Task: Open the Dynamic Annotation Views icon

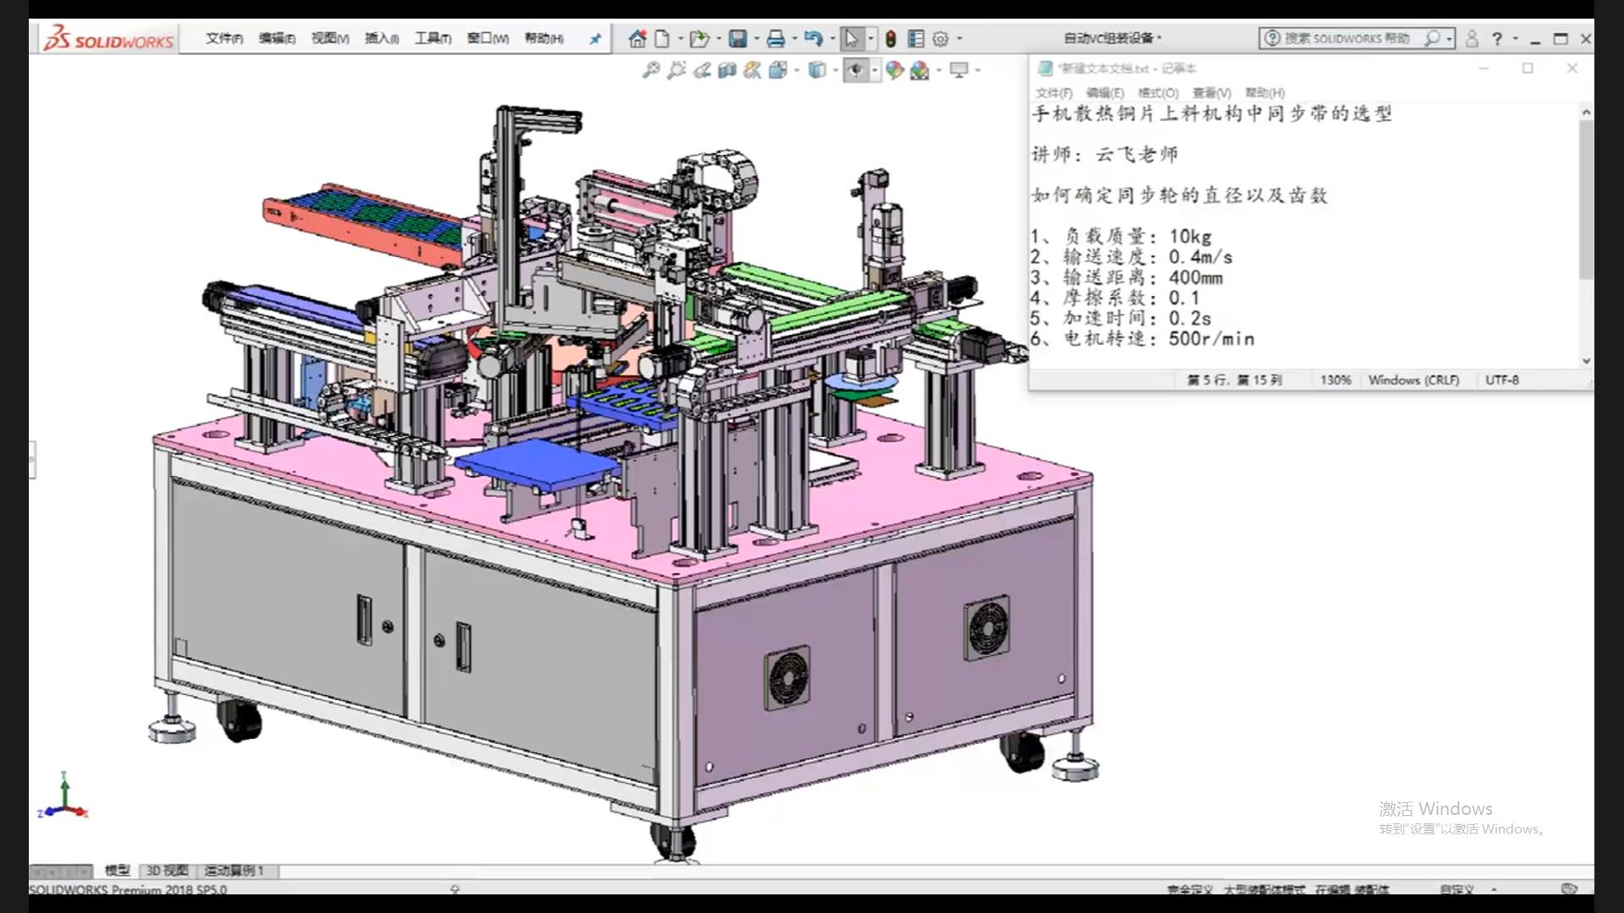Action: (752, 70)
